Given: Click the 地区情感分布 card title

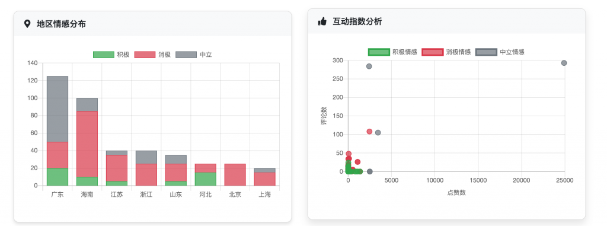Looking at the screenshot, I should click(x=61, y=24).
